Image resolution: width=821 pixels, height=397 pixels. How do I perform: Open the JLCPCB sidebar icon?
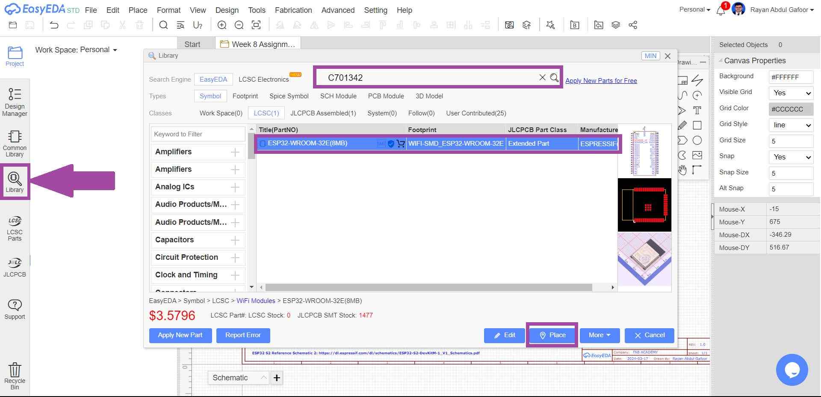click(x=15, y=268)
